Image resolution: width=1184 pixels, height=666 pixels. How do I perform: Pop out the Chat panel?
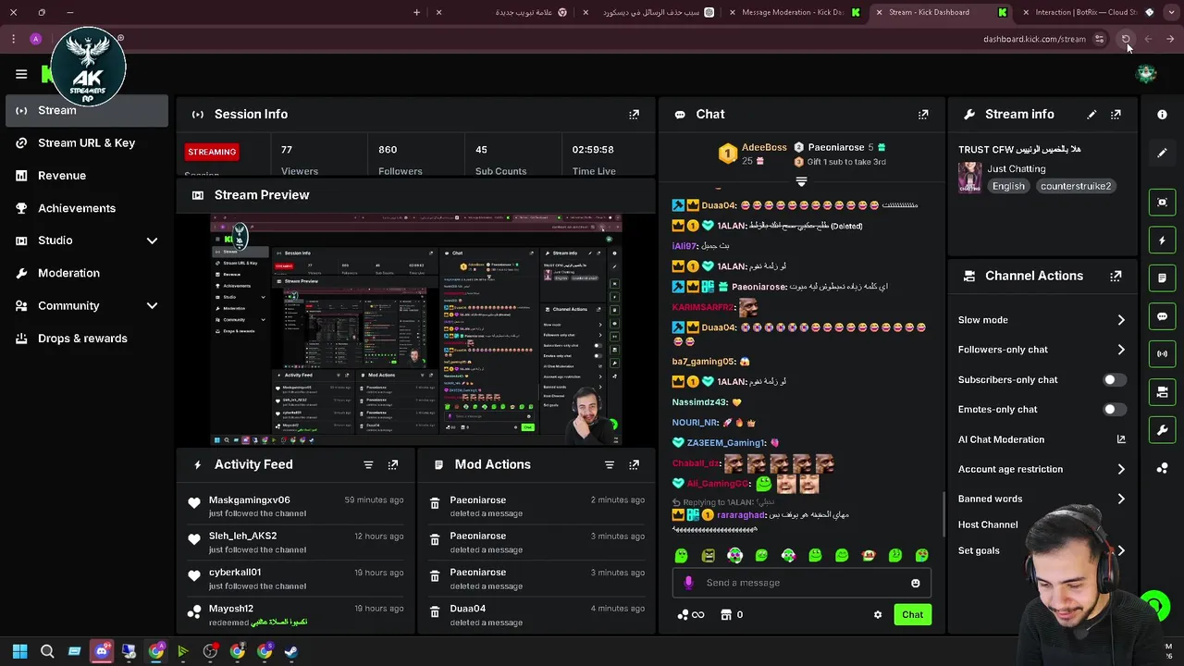[923, 114]
